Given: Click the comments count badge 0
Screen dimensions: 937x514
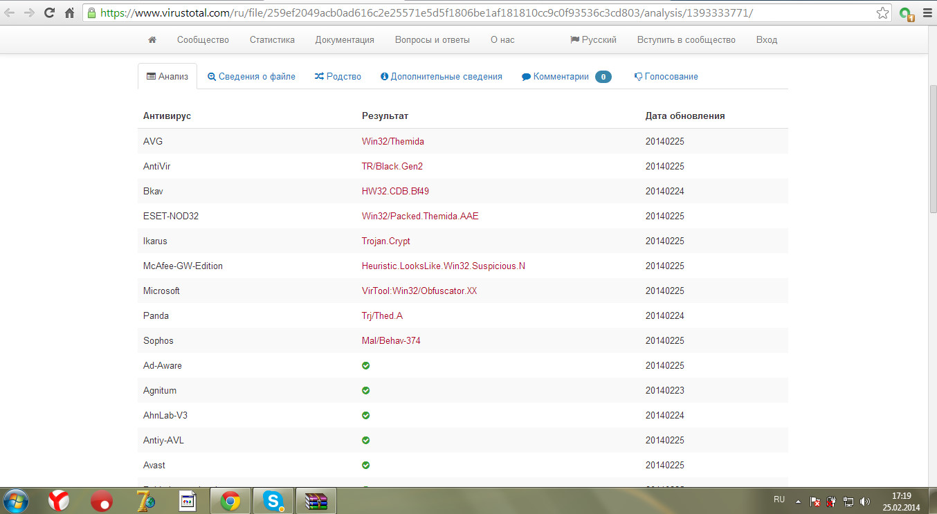Looking at the screenshot, I should (603, 77).
